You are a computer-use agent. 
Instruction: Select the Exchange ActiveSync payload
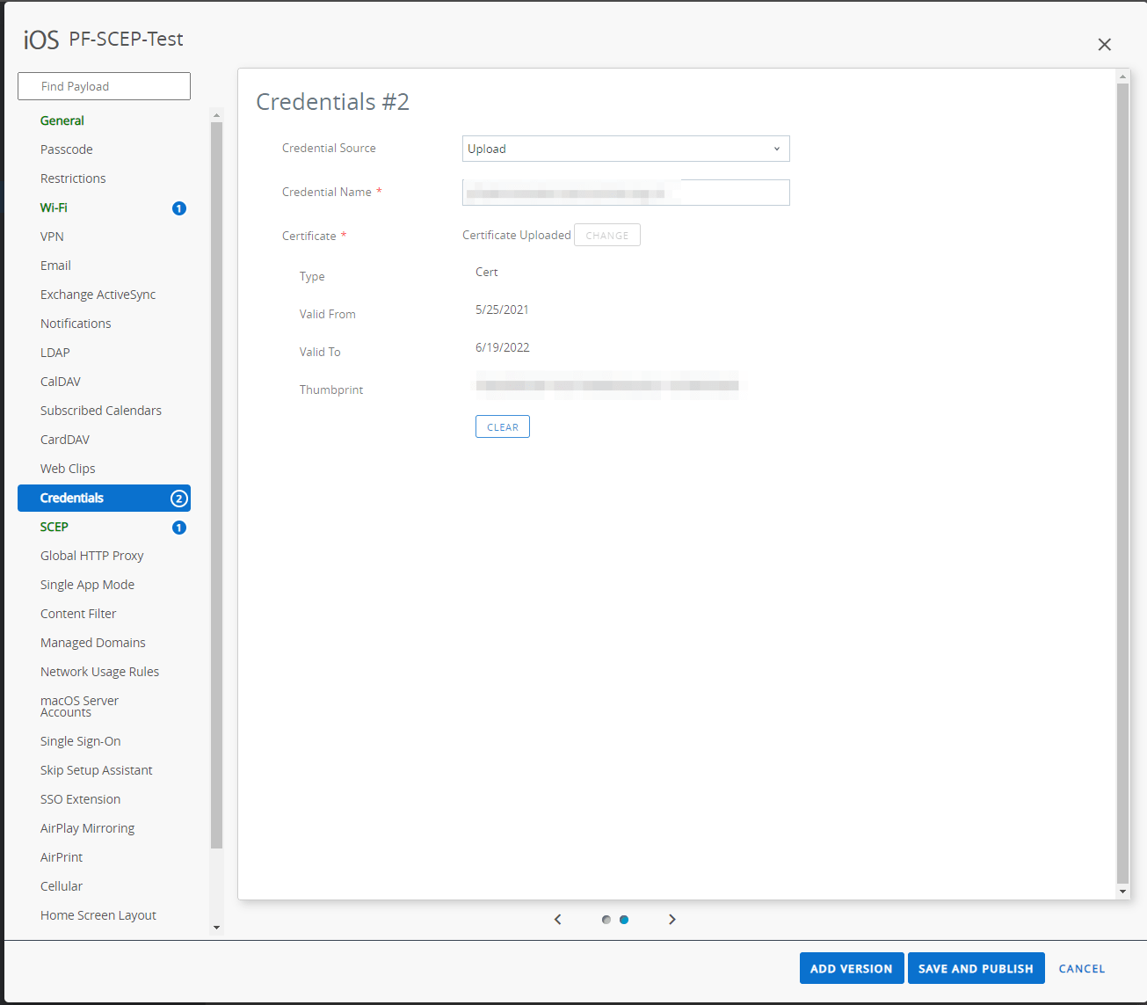pyautogui.click(x=98, y=294)
